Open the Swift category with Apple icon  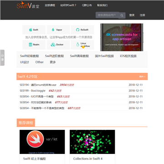34,30
